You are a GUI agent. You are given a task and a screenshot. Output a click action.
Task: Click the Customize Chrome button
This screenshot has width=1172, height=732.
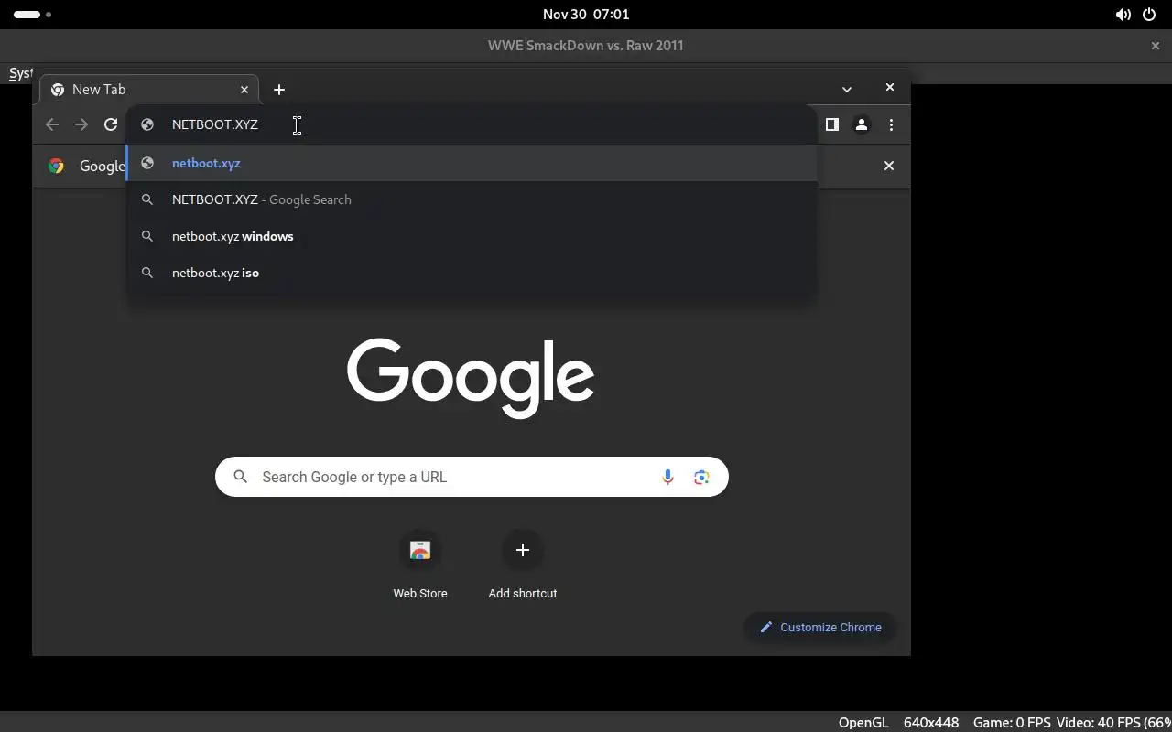coord(820,627)
